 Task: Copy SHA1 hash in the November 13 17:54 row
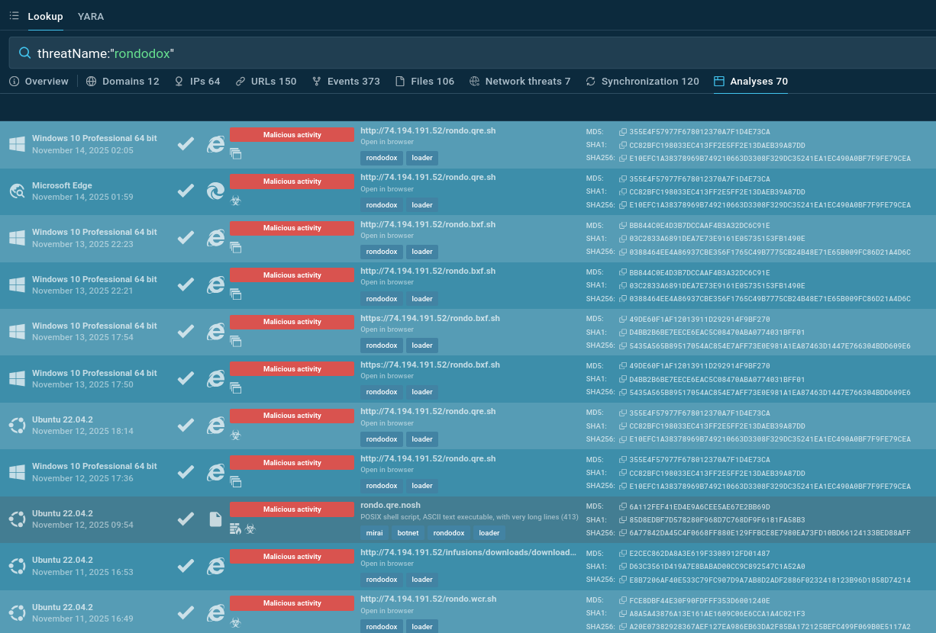622,333
